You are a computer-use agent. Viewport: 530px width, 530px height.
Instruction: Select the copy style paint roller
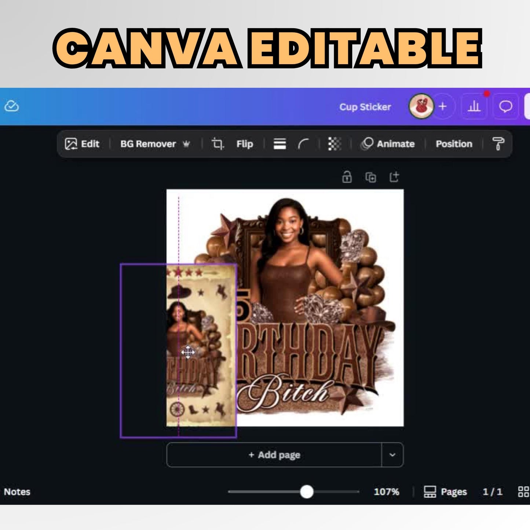tap(498, 144)
